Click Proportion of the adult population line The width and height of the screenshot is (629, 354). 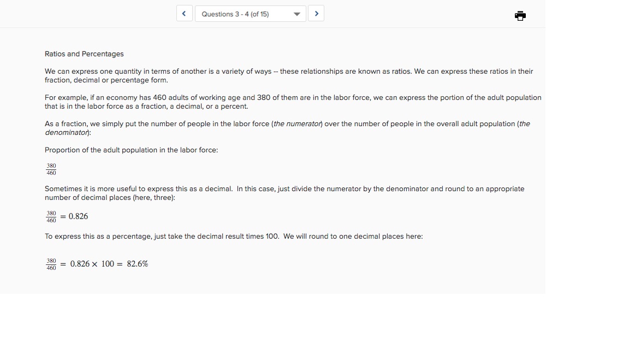point(131,150)
